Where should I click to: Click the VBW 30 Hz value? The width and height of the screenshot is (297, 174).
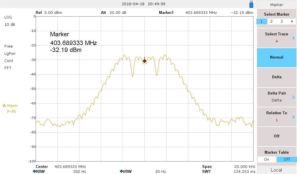[160, 172]
